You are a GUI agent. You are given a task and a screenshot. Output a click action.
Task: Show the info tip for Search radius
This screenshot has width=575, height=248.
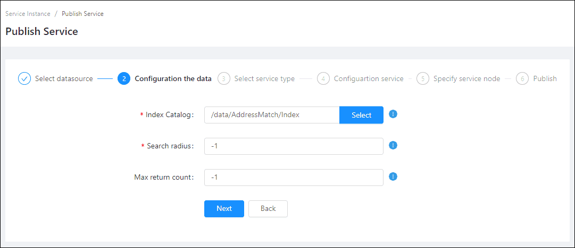click(393, 145)
